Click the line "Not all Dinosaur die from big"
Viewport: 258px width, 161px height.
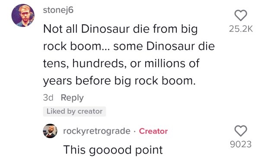[x=120, y=29]
